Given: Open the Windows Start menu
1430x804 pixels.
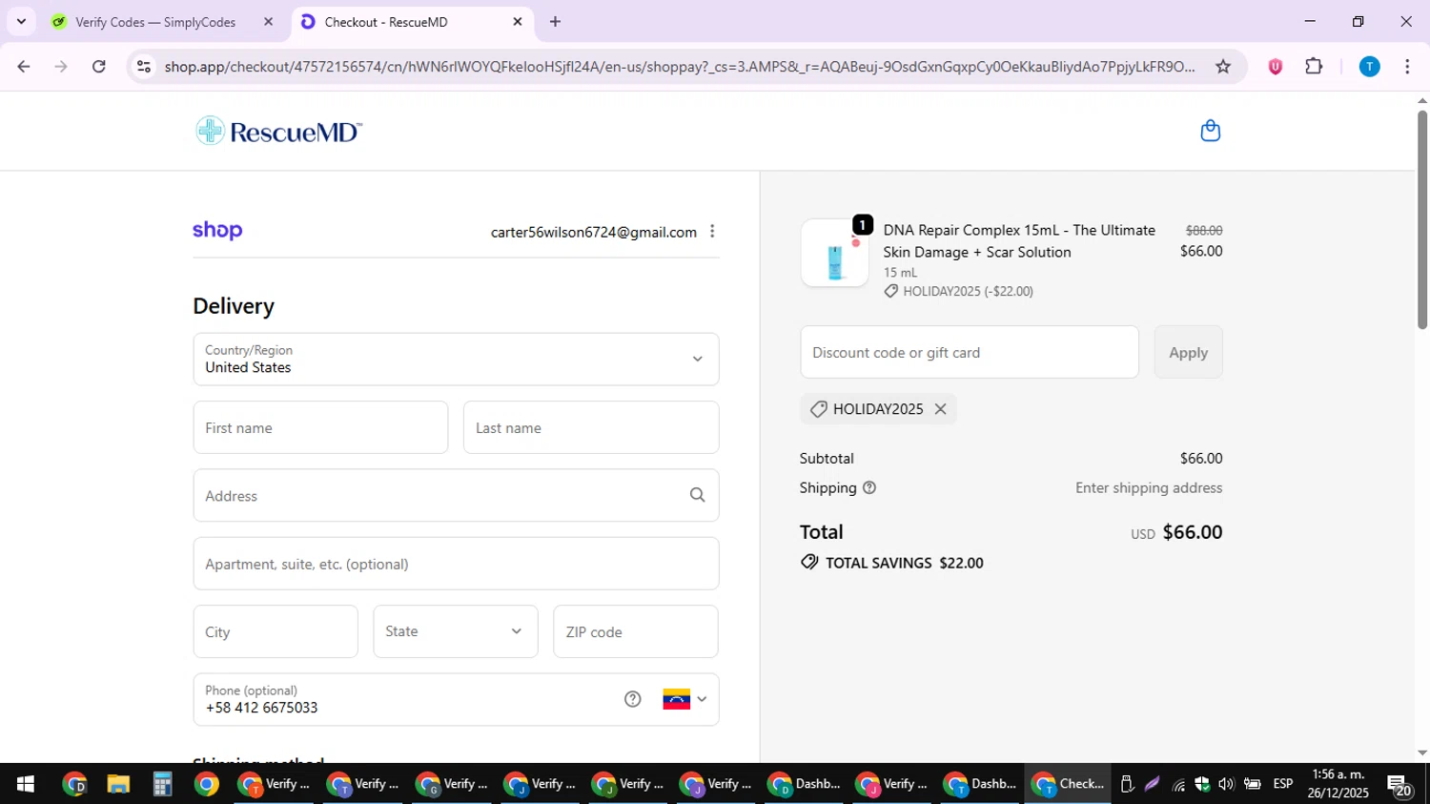Looking at the screenshot, I should point(25,784).
